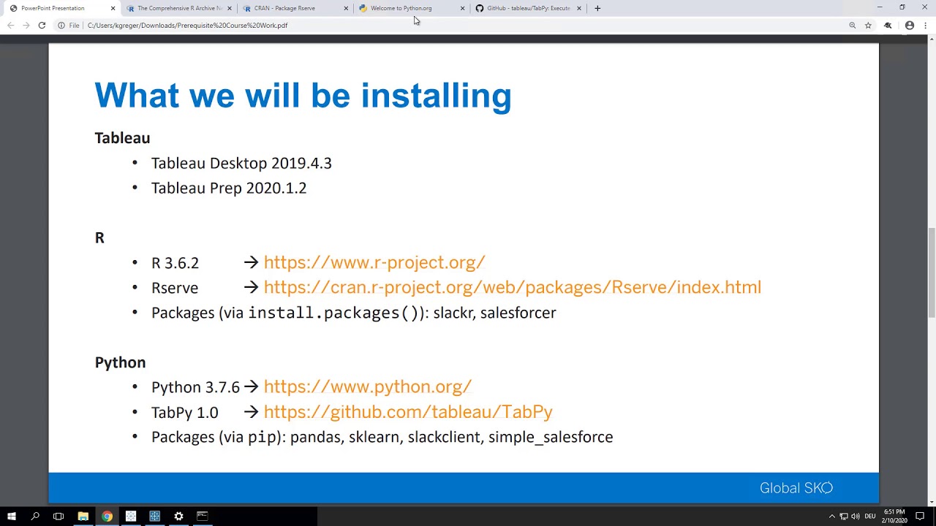Show hidden system tray icons
936x526 pixels.
[x=831, y=517]
